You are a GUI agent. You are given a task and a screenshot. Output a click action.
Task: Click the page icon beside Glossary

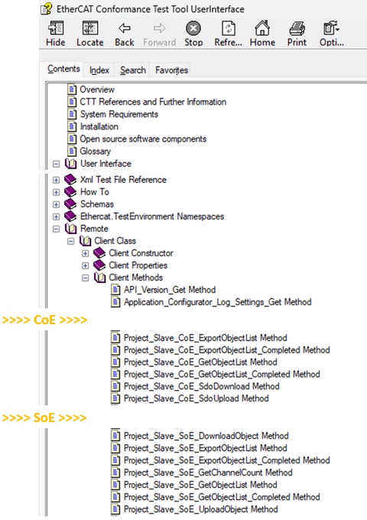pyautogui.click(x=72, y=151)
